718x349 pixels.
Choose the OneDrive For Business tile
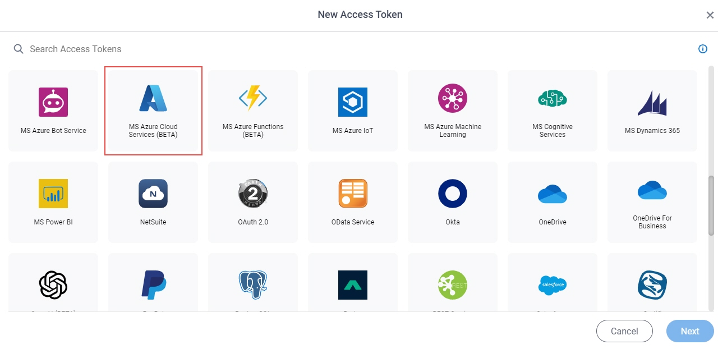tap(652, 202)
